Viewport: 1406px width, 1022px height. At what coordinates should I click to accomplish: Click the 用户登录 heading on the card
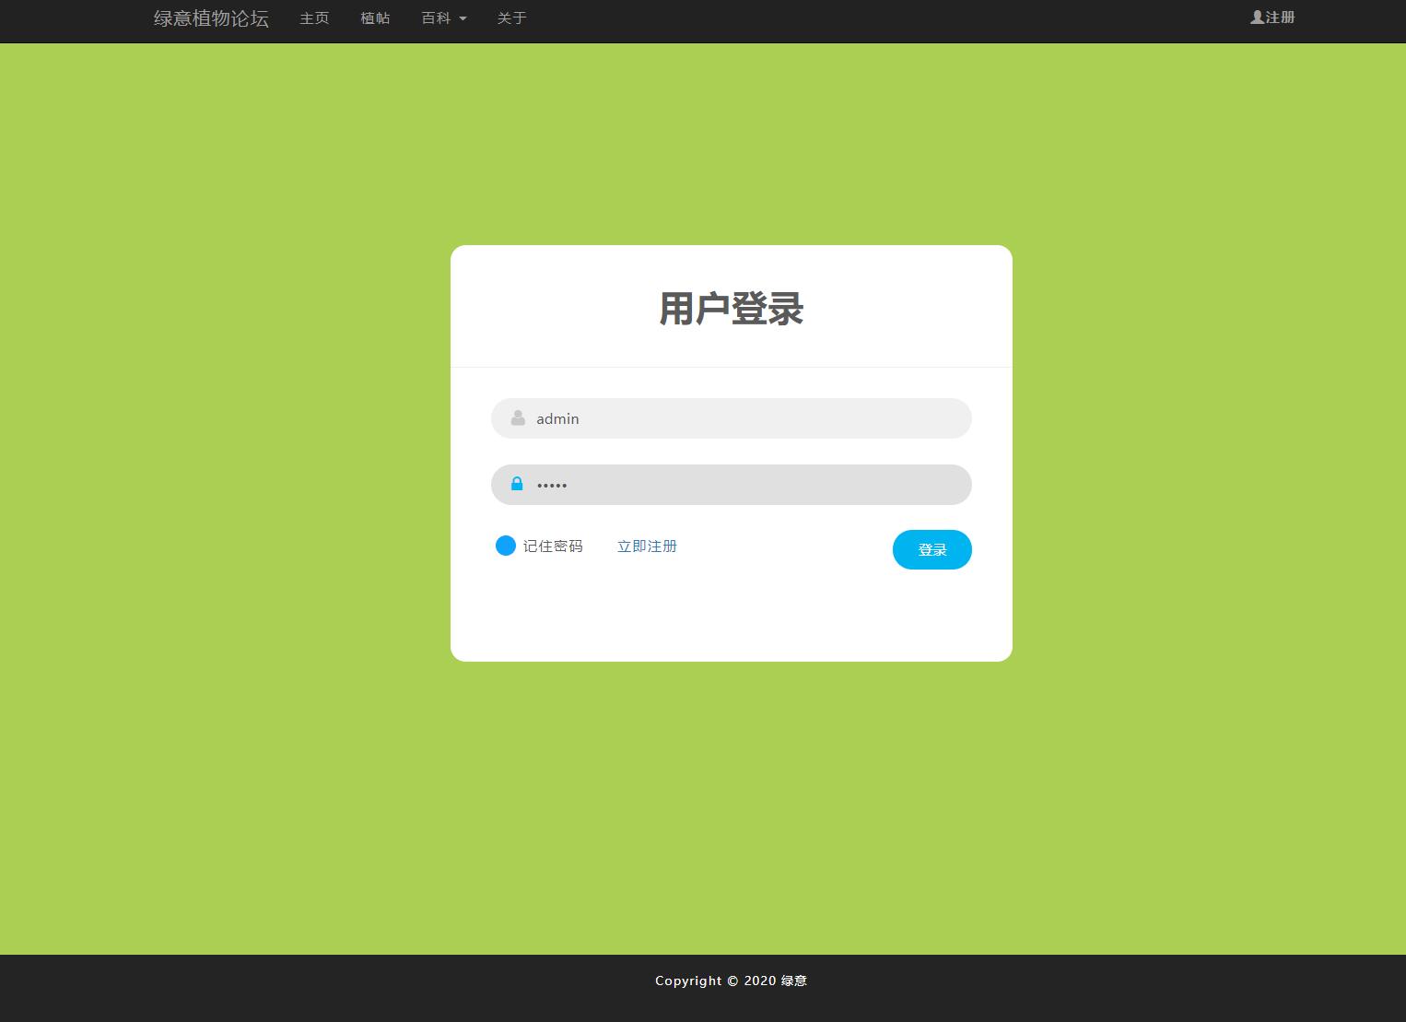point(731,309)
